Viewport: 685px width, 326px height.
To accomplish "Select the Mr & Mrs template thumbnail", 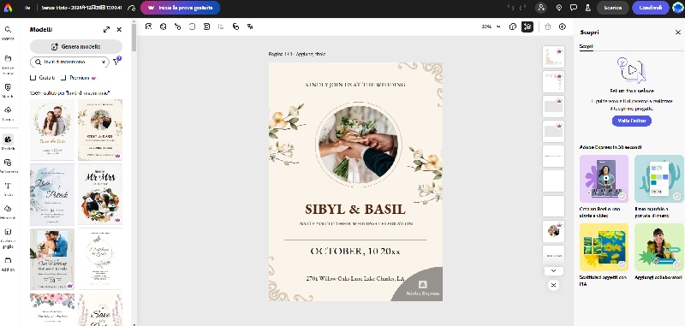I will point(100,194).
